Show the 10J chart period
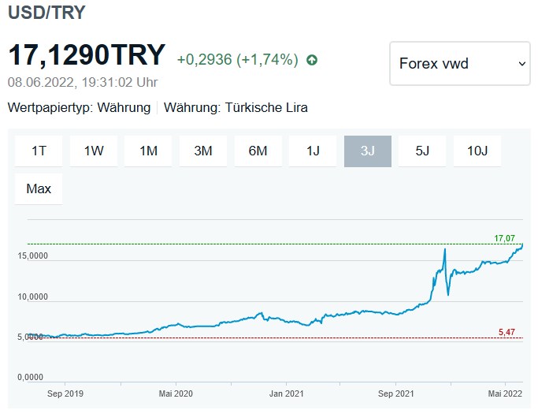The height and width of the screenshot is (414, 538). 477,151
